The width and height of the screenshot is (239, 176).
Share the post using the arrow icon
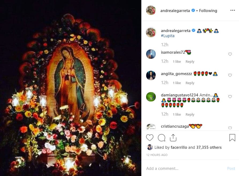(x=173, y=138)
